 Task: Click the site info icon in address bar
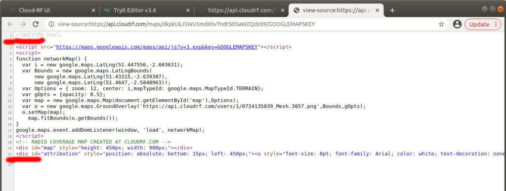[x=51, y=24]
